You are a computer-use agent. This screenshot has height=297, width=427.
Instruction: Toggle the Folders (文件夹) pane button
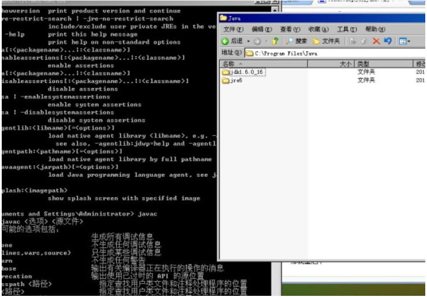326,41
